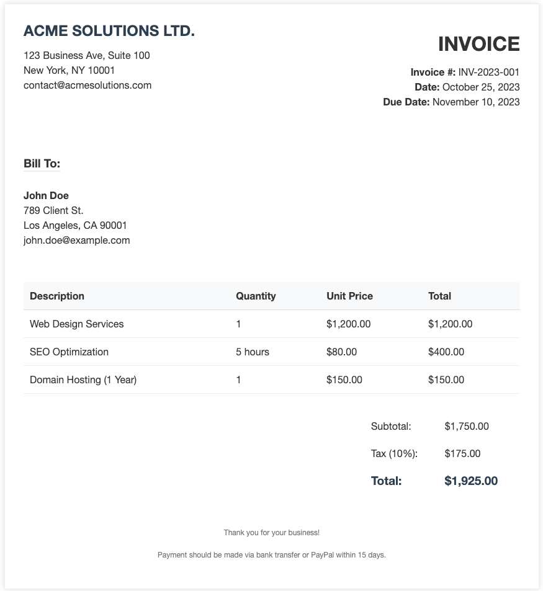Click the Thank you for your business note

coord(272,533)
